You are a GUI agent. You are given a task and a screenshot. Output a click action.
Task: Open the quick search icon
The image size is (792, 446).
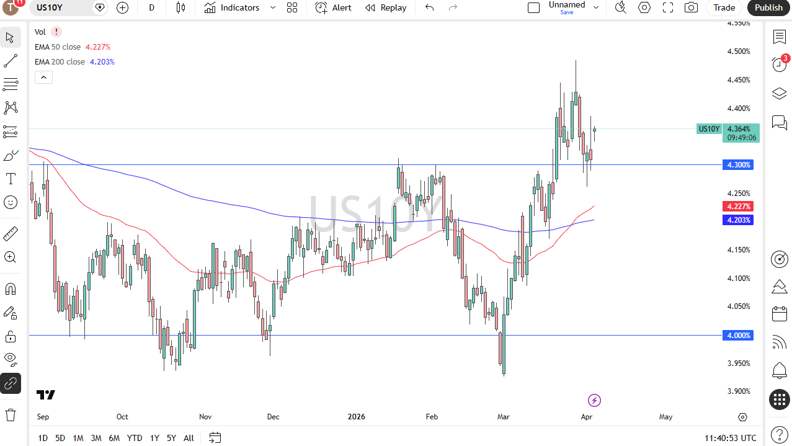click(x=620, y=7)
